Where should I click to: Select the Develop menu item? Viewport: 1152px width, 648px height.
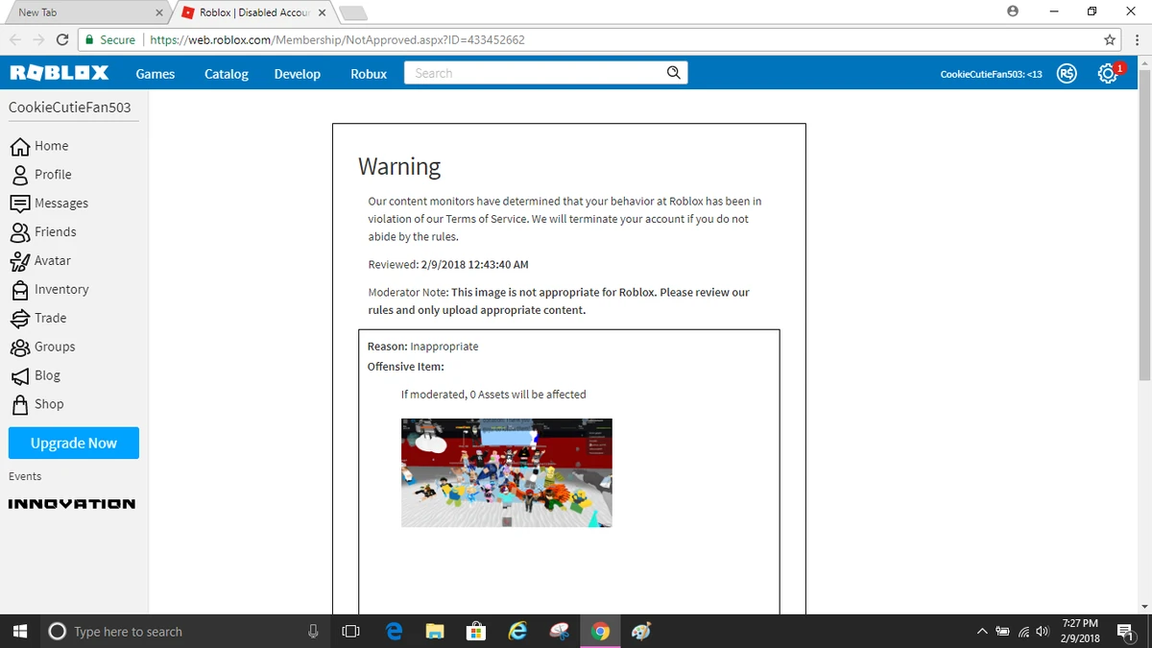click(x=297, y=73)
